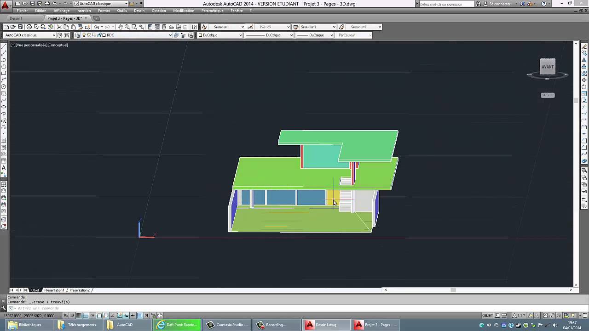
Task: Click the Print (plot) icon in the toolbar
Action: coord(29,27)
